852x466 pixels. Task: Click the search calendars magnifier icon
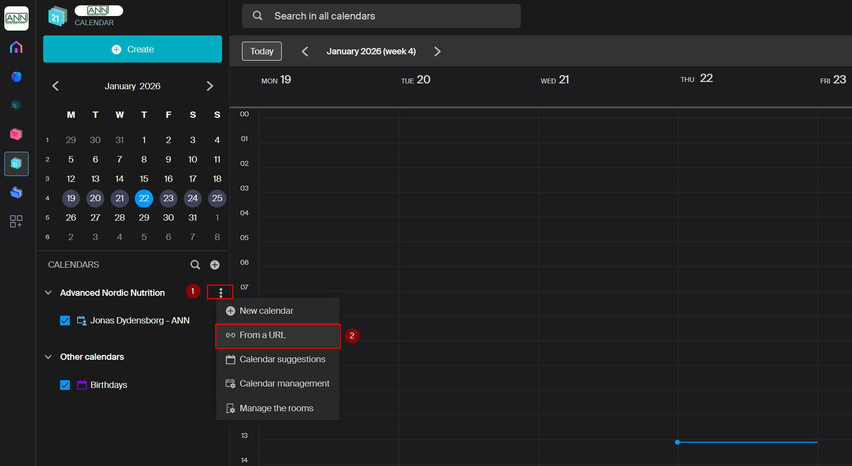[x=195, y=265]
